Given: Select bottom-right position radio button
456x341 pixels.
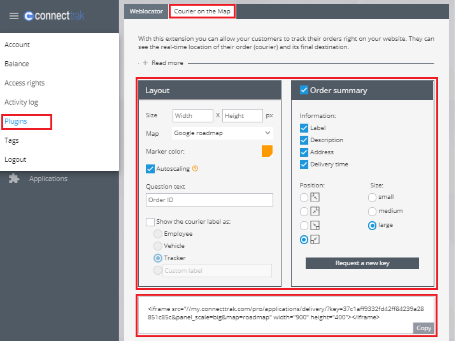Looking at the screenshot, I should 304,226.
